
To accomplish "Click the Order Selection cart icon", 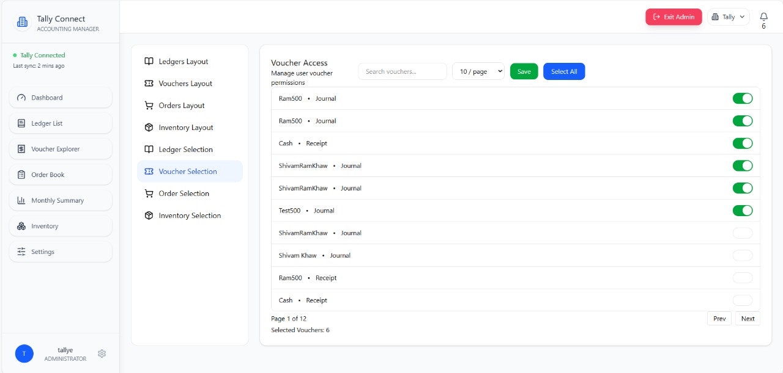I will [149, 194].
